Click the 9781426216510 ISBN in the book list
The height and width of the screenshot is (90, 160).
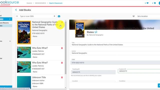(x=38, y=33)
